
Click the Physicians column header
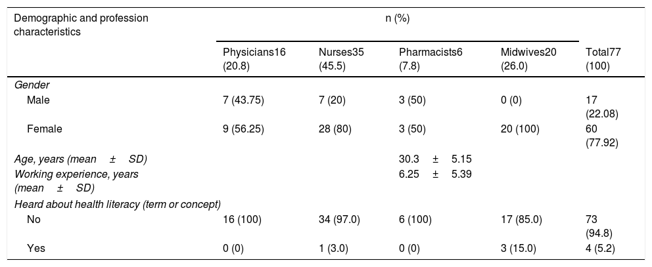coord(254,58)
